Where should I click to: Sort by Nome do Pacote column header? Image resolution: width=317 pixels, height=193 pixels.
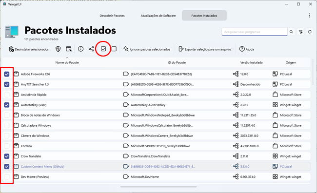67,63
